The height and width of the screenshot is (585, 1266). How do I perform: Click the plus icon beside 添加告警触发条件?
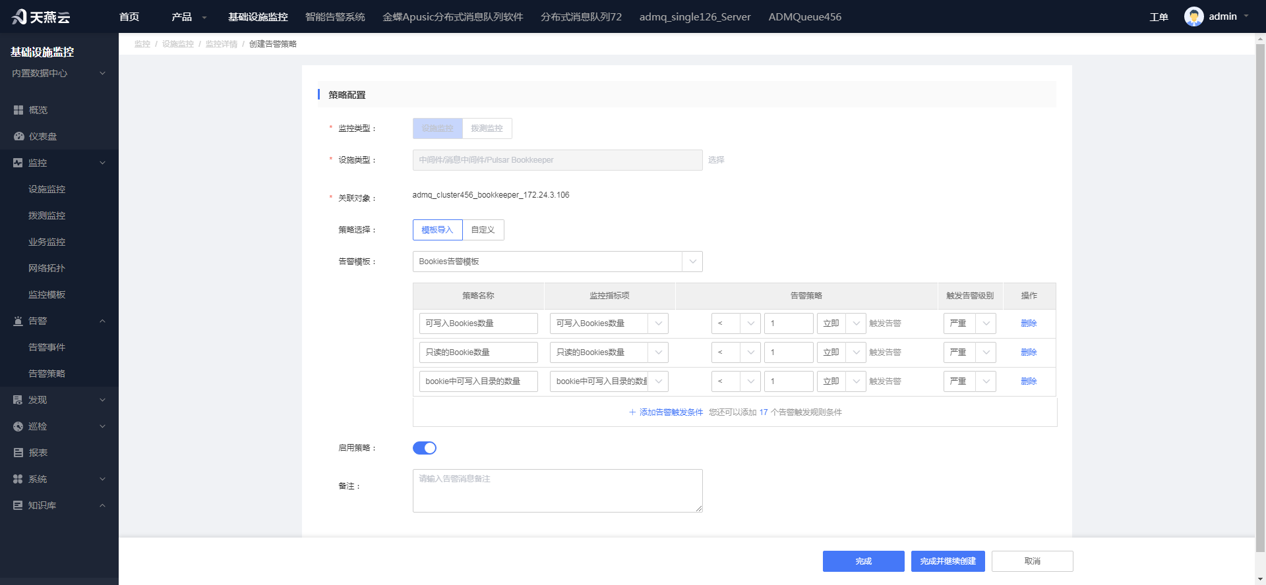coord(632,412)
